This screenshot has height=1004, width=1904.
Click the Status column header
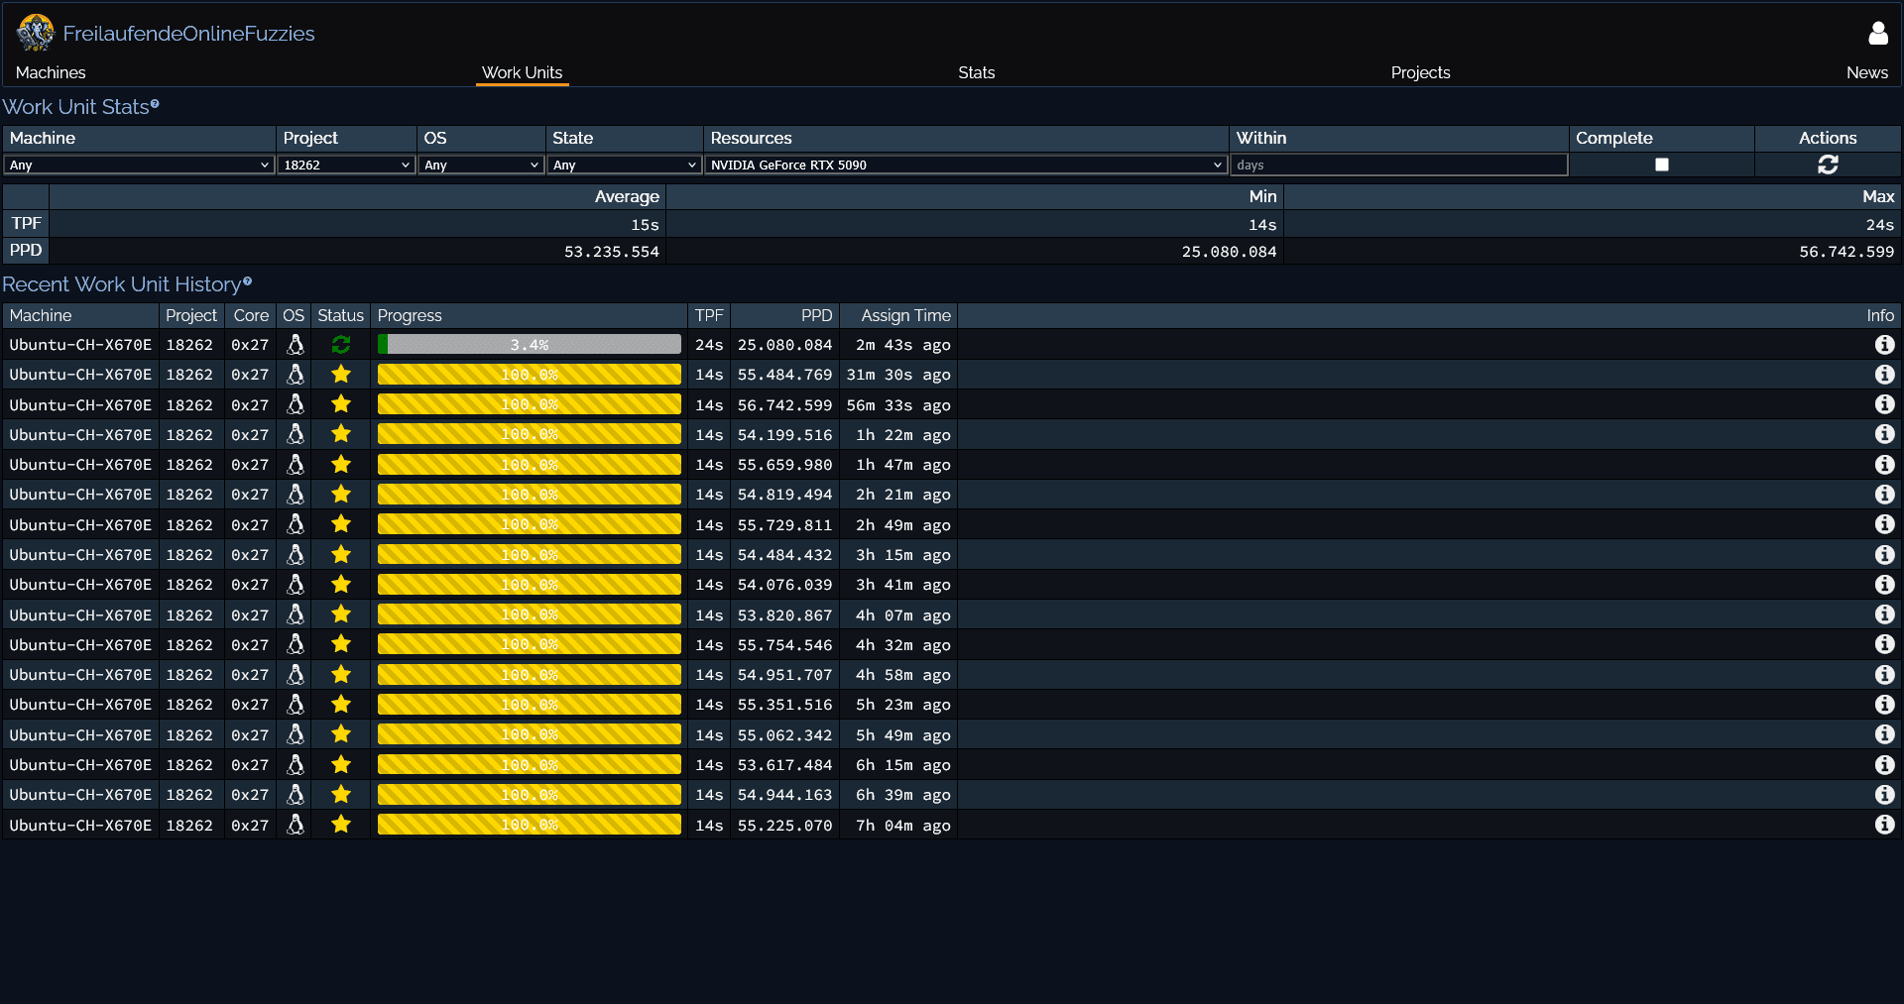tap(340, 315)
